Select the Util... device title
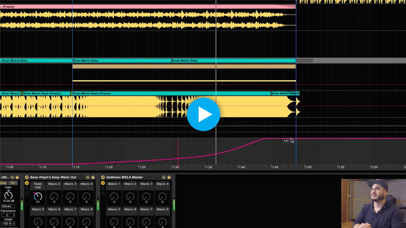 tap(5, 177)
